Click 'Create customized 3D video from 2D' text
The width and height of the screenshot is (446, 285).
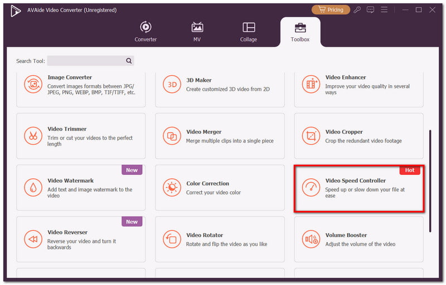228,90
